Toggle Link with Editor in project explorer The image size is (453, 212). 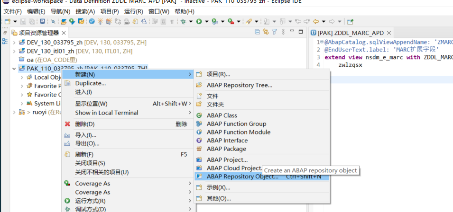coord(266,32)
